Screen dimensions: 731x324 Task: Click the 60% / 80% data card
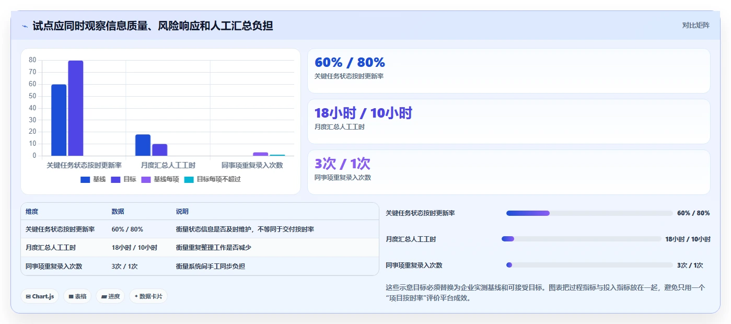pos(509,71)
